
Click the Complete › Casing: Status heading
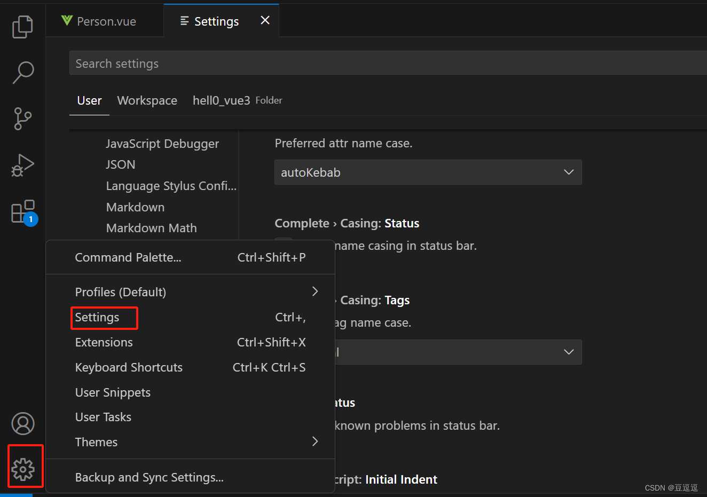347,223
